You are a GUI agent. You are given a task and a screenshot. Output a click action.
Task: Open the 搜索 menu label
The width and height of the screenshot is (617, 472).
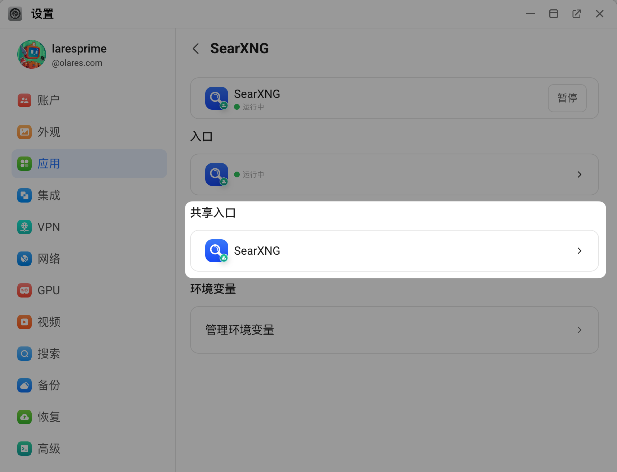(49, 354)
